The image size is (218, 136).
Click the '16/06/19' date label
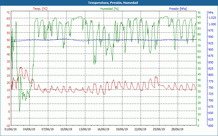pos(103,129)
